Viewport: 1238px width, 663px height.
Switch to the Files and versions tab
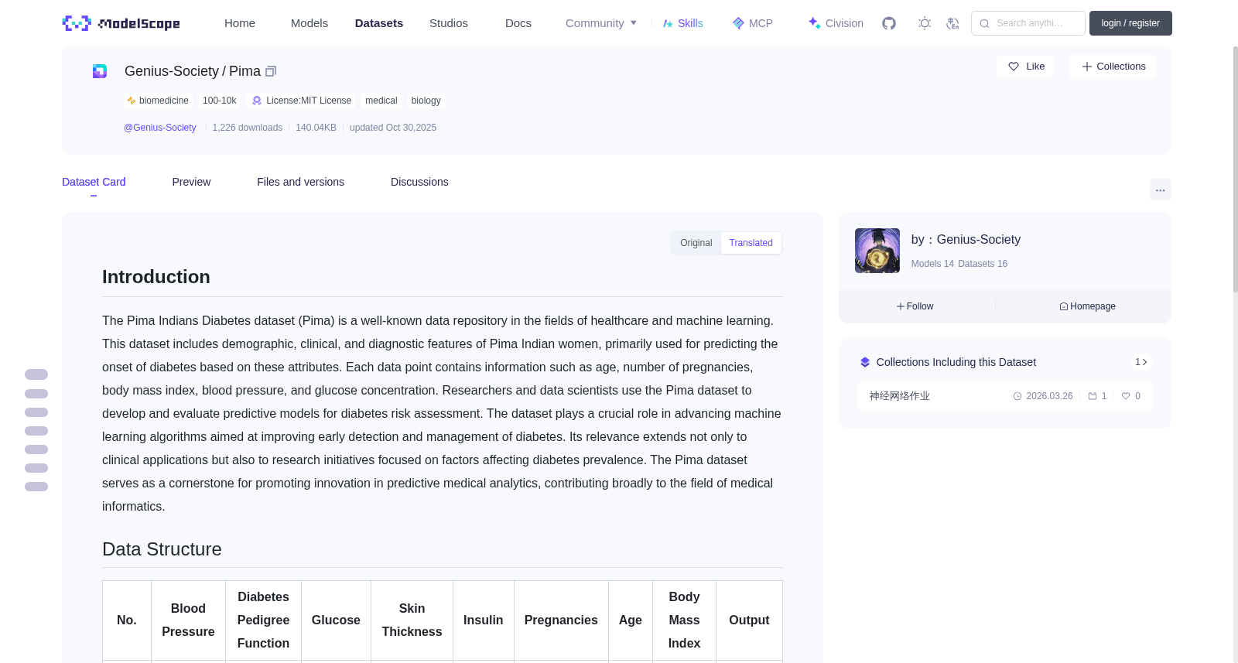tap(300, 182)
